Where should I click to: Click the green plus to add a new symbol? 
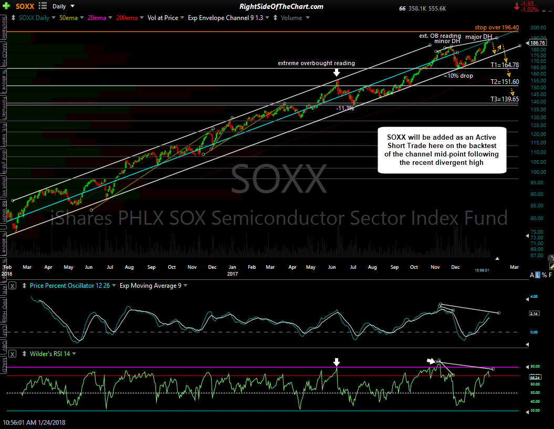(x=7, y=6)
